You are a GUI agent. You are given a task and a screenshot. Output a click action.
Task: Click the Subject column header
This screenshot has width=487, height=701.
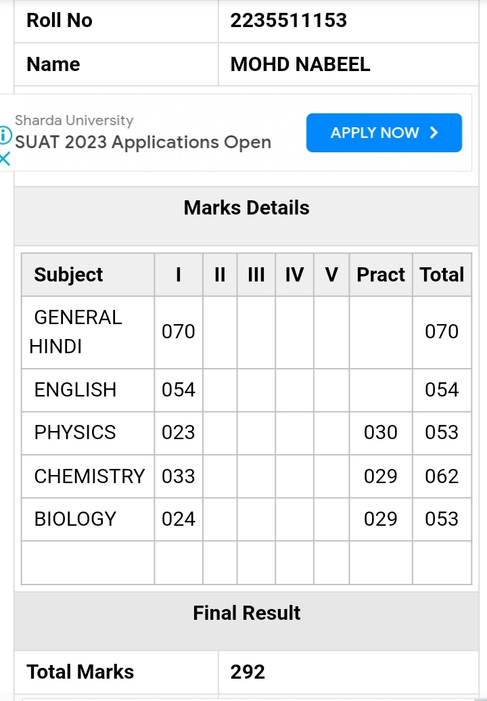coord(68,275)
